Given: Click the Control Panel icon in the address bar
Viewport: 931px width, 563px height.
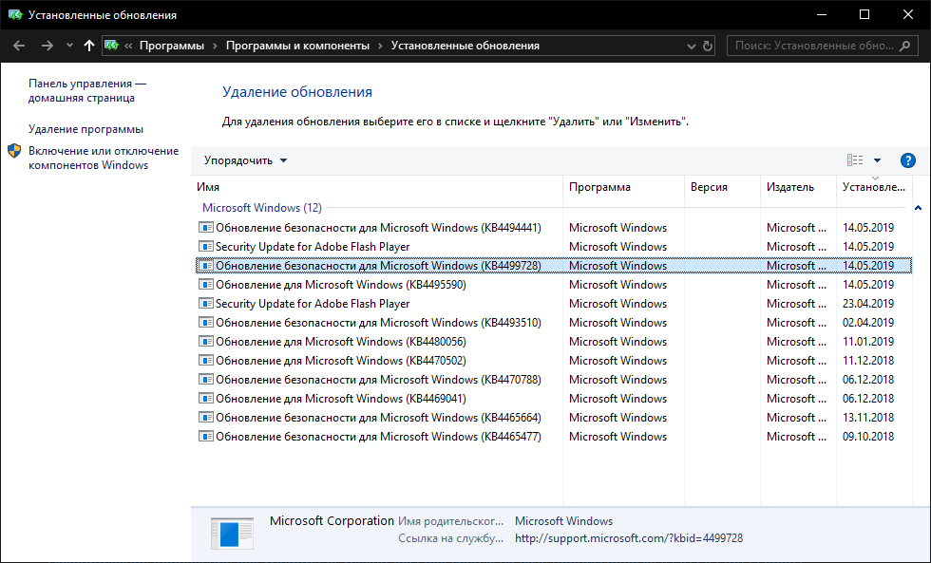Looking at the screenshot, I should point(111,45).
